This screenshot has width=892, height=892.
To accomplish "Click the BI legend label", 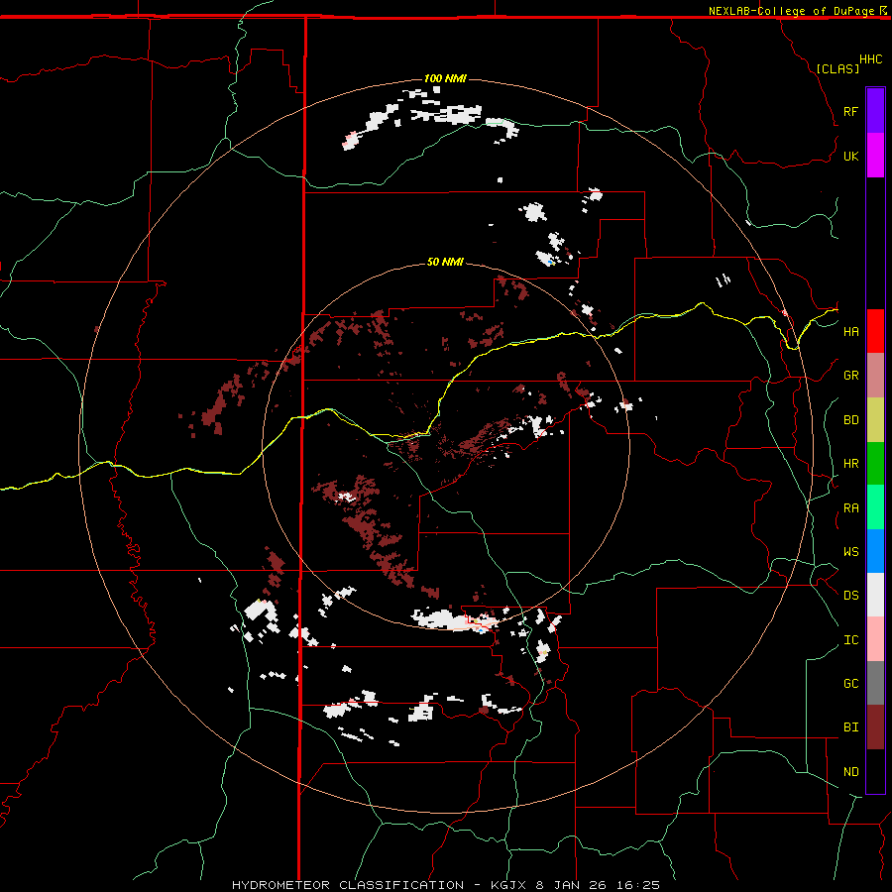I will pyautogui.click(x=850, y=727).
